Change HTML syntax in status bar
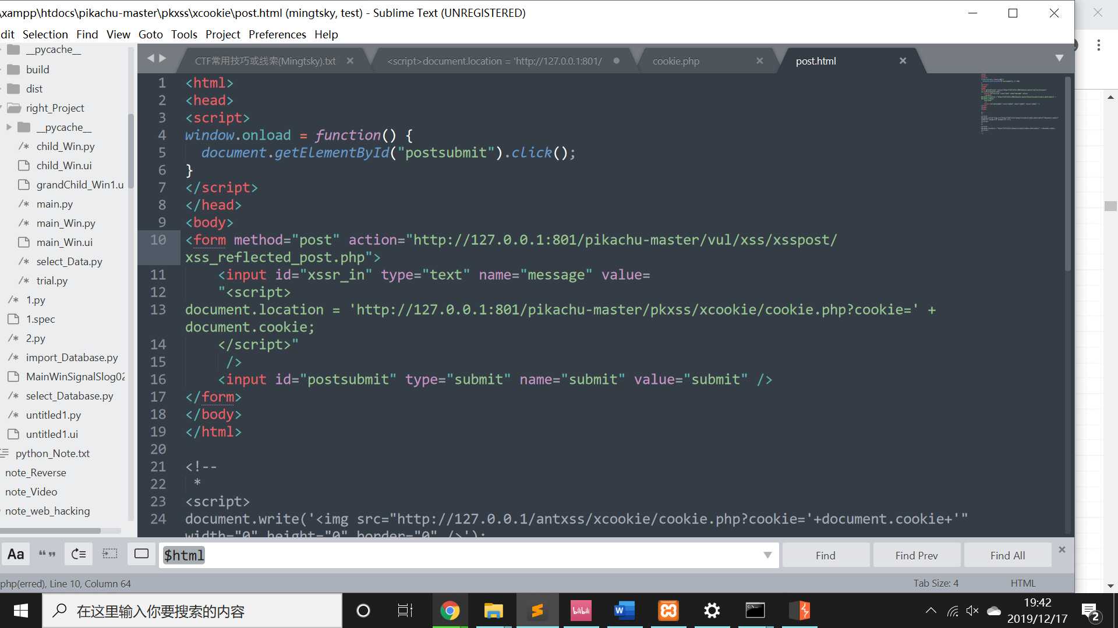Screen dimensions: 1118x628 (1023, 583)
